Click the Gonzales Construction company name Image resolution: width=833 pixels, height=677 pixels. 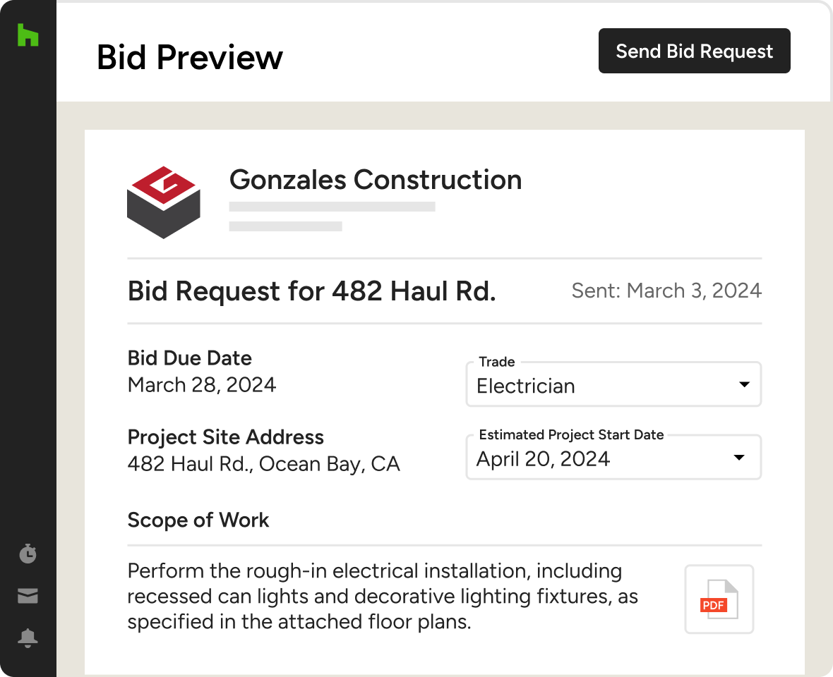point(376,180)
